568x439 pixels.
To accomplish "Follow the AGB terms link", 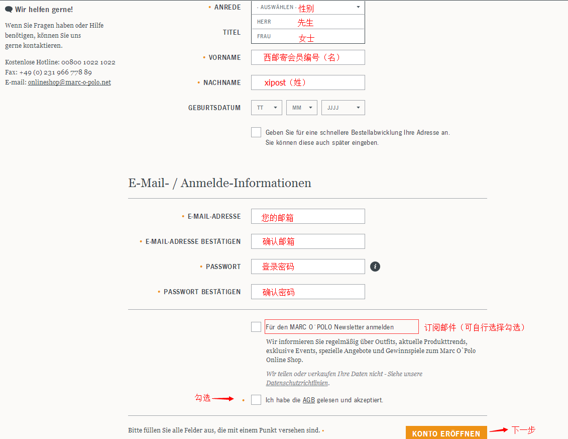I will [308, 400].
